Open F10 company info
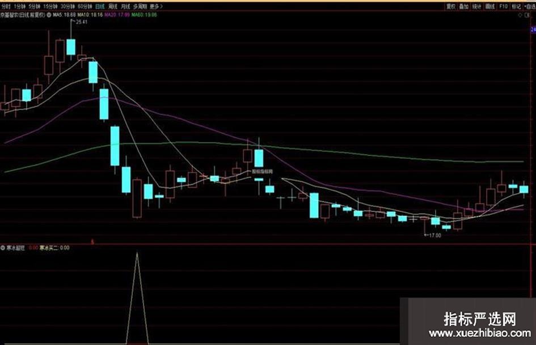536x345 pixels. pos(503,6)
